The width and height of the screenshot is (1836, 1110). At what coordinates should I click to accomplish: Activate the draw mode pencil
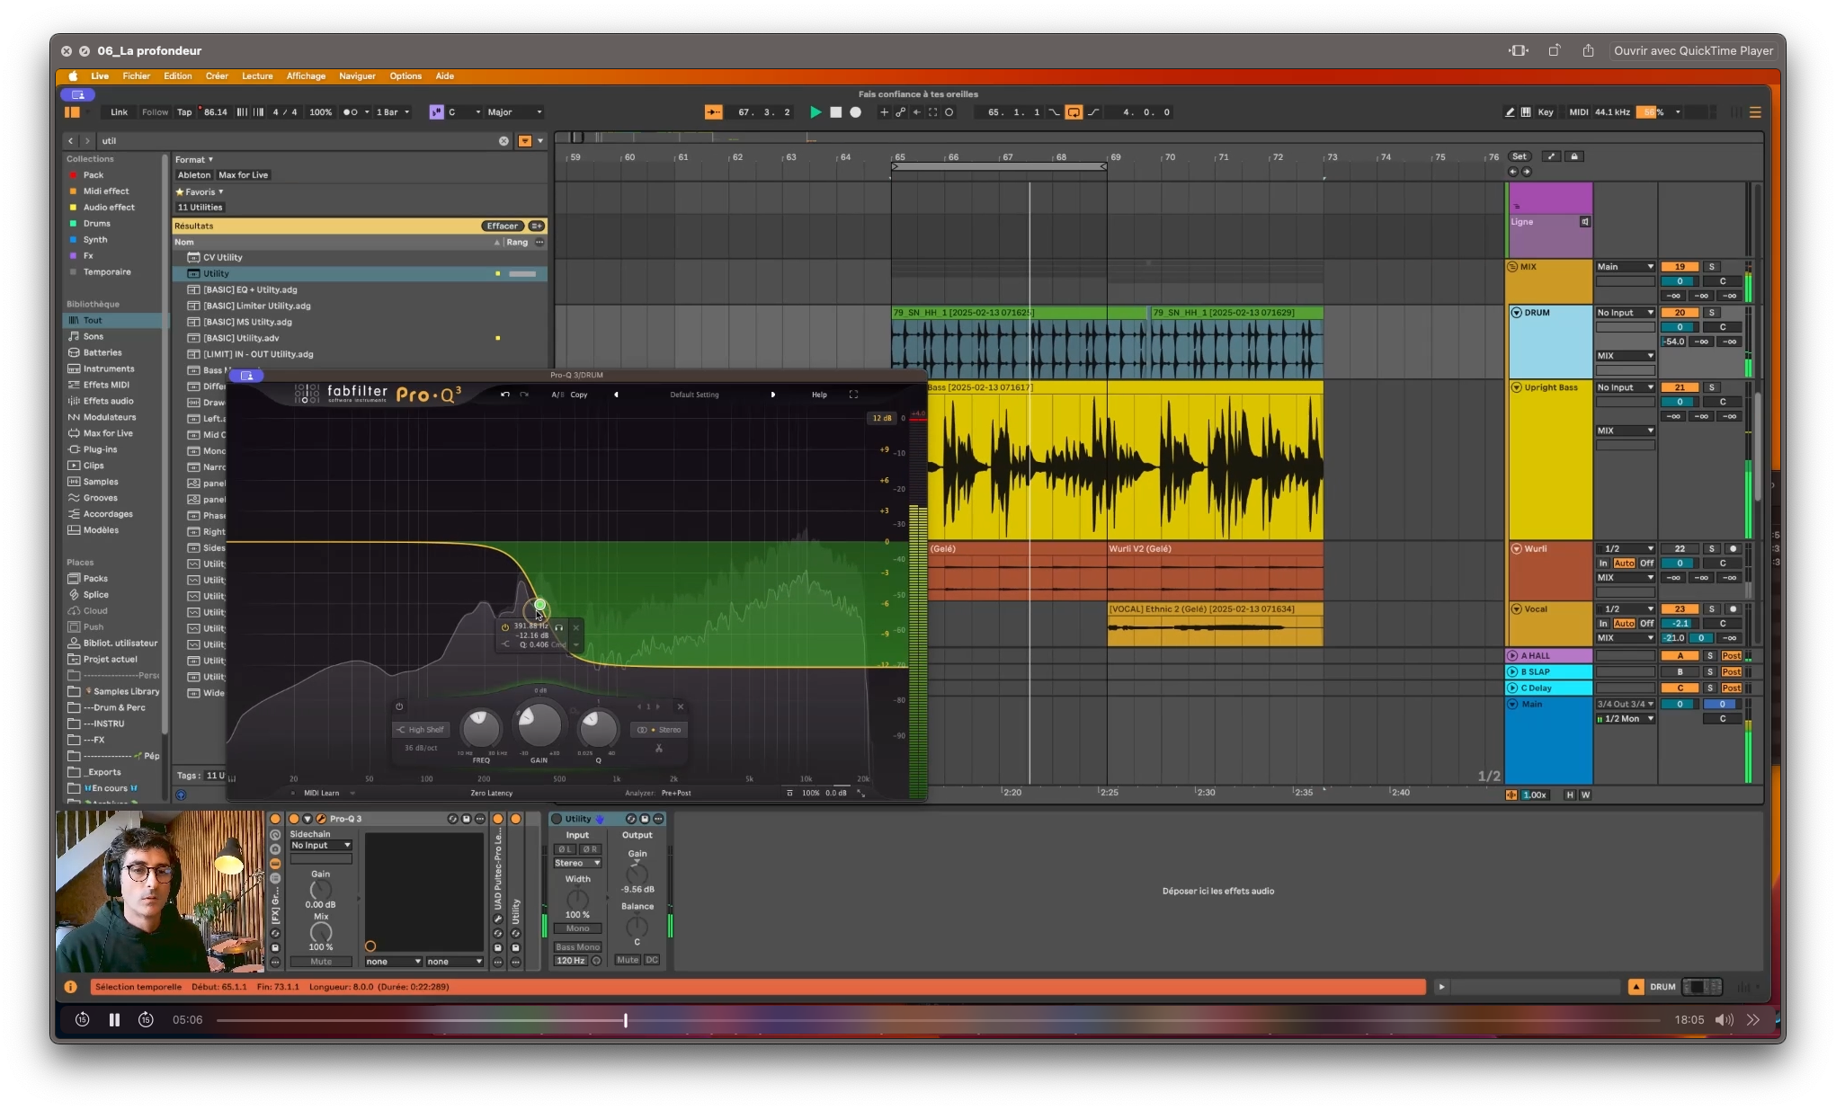1510,112
